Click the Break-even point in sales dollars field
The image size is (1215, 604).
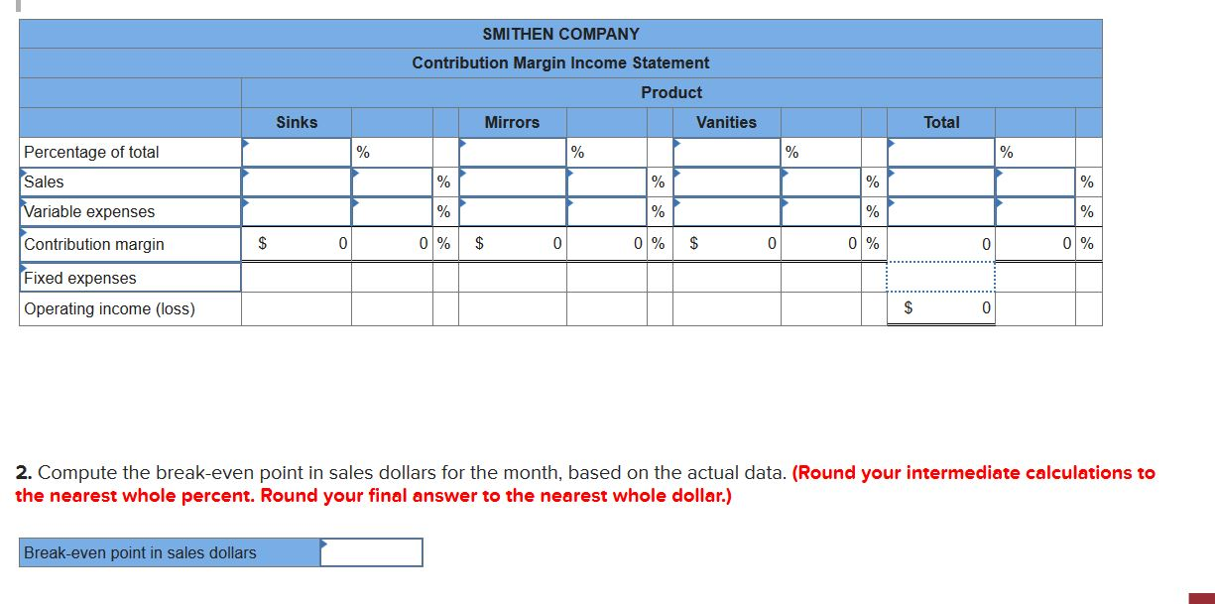(x=372, y=552)
